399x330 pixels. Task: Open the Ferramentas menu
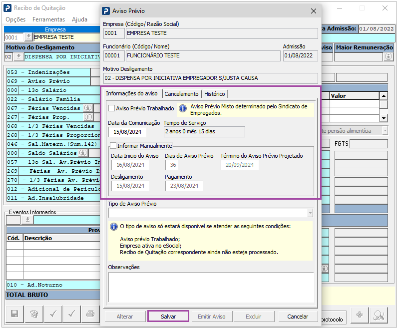[48, 19]
